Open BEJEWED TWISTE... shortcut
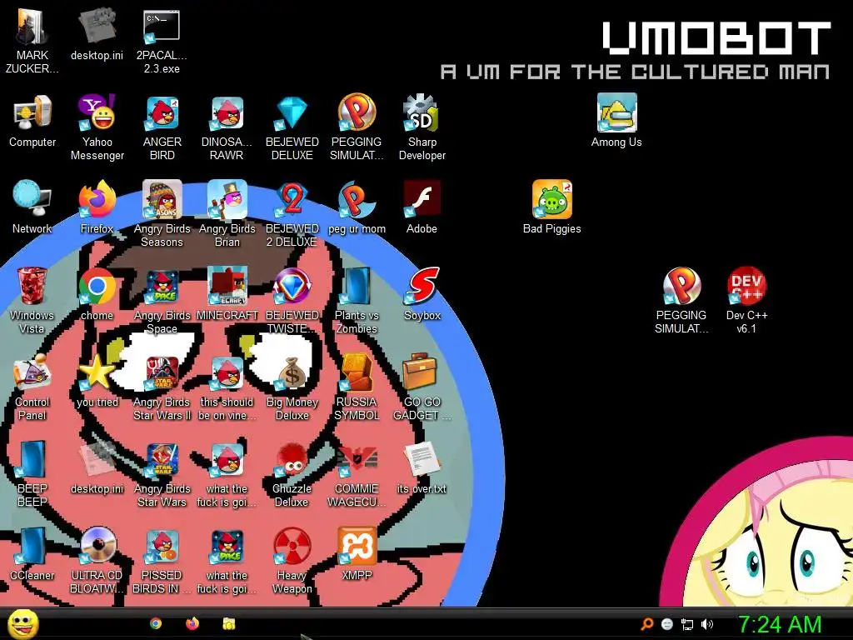 click(292, 286)
